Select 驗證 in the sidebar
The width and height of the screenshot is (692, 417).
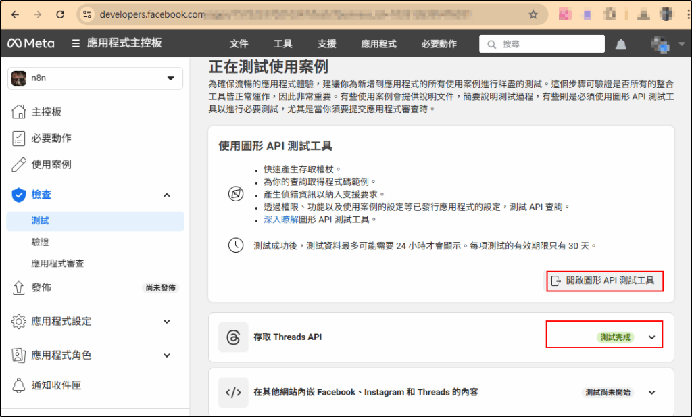40,242
